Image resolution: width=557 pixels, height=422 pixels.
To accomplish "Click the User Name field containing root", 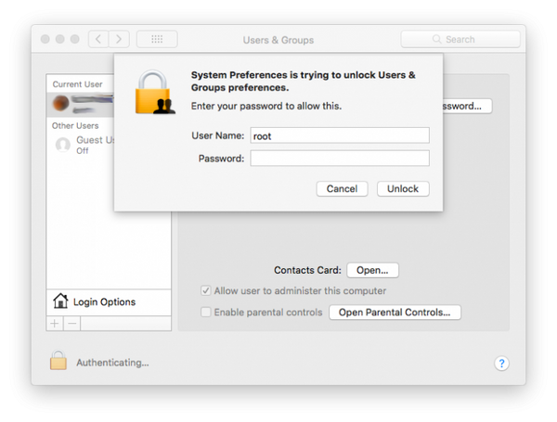I will pyautogui.click(x=340, y=135).
